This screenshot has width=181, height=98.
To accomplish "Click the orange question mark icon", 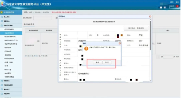I will tap(86, 49).
